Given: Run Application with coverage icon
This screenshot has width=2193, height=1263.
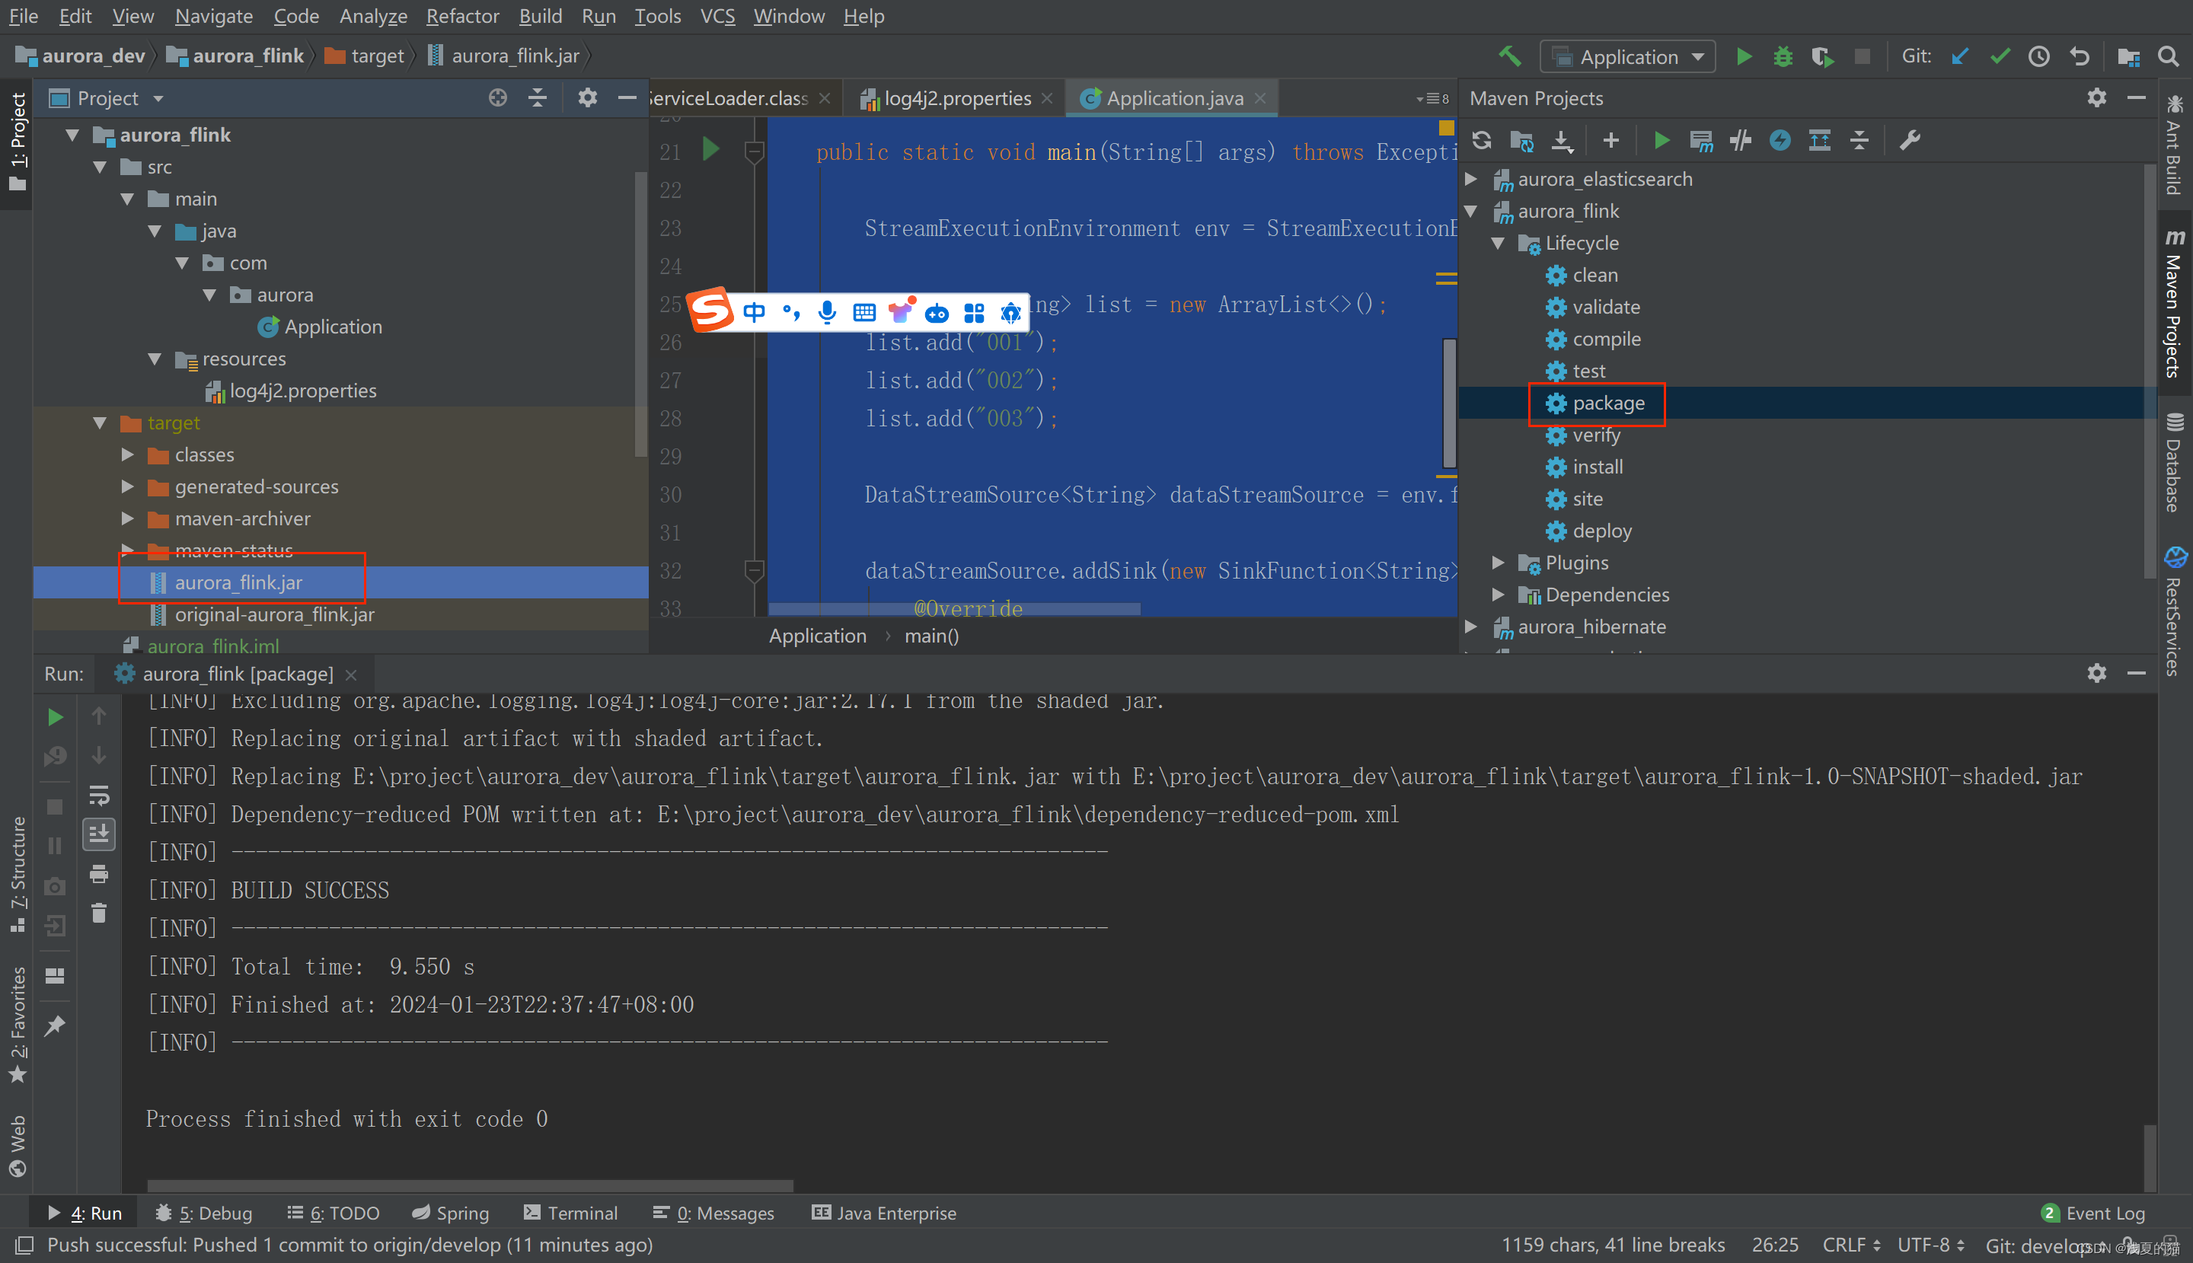Looking at the screenshot, I should click(1823, 56).
